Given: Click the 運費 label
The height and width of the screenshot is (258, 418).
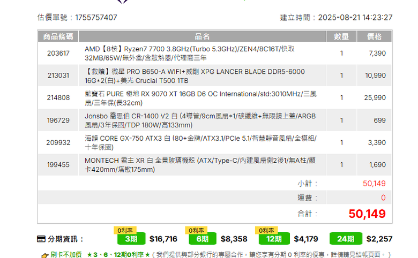Looking at the screenshot, I should click(x=308, y=198).
